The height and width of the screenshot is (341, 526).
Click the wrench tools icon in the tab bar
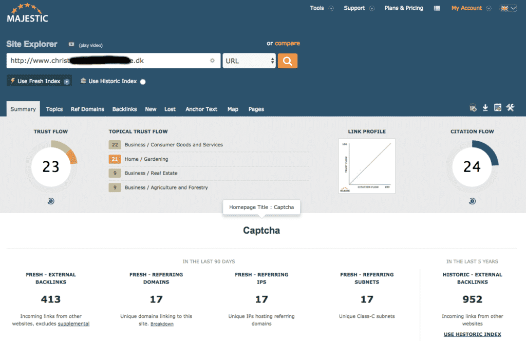[x=510, y=108]
